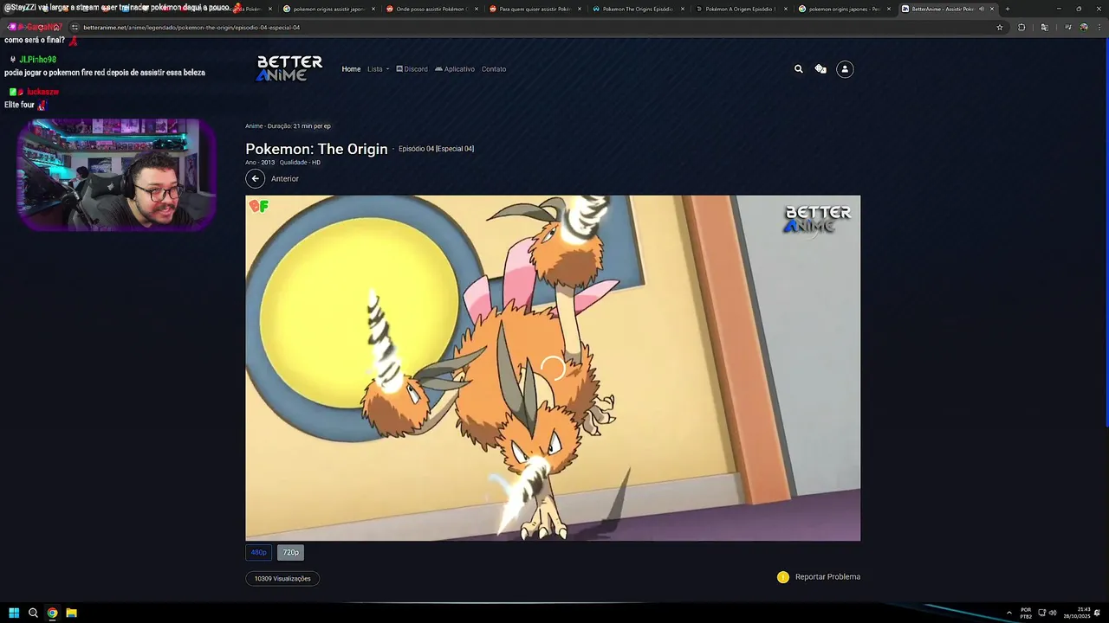Select 720p video quality

291,552
